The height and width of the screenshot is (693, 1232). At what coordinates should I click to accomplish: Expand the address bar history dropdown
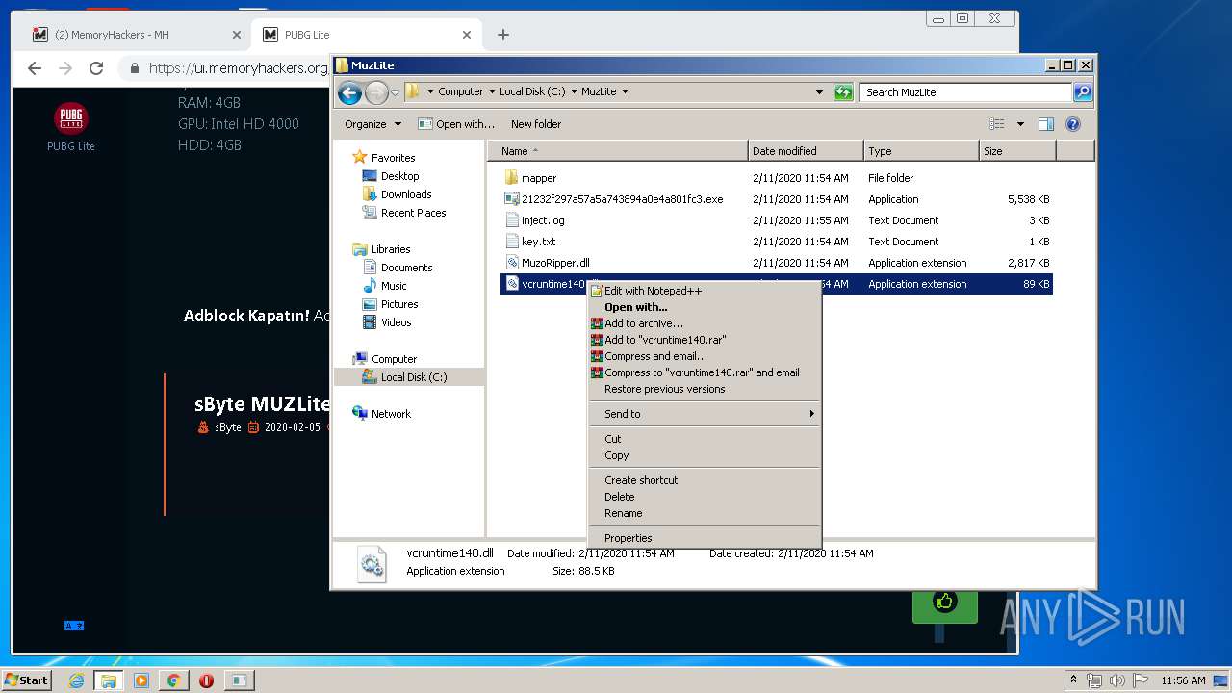point(819,92)
